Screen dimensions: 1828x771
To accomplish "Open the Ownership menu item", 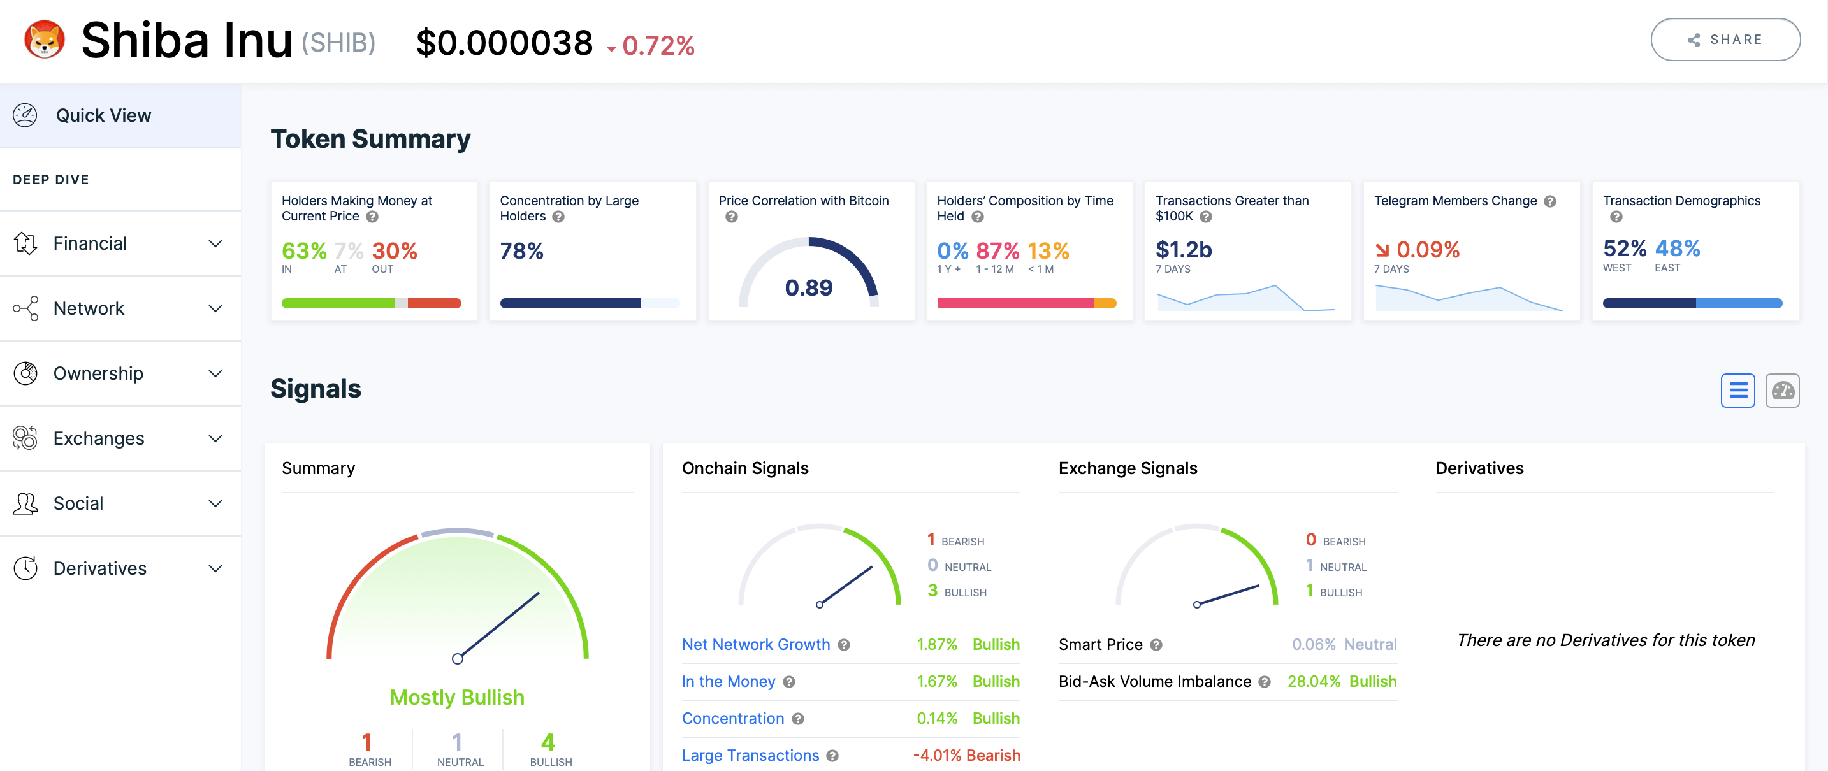I will [120, 373].
